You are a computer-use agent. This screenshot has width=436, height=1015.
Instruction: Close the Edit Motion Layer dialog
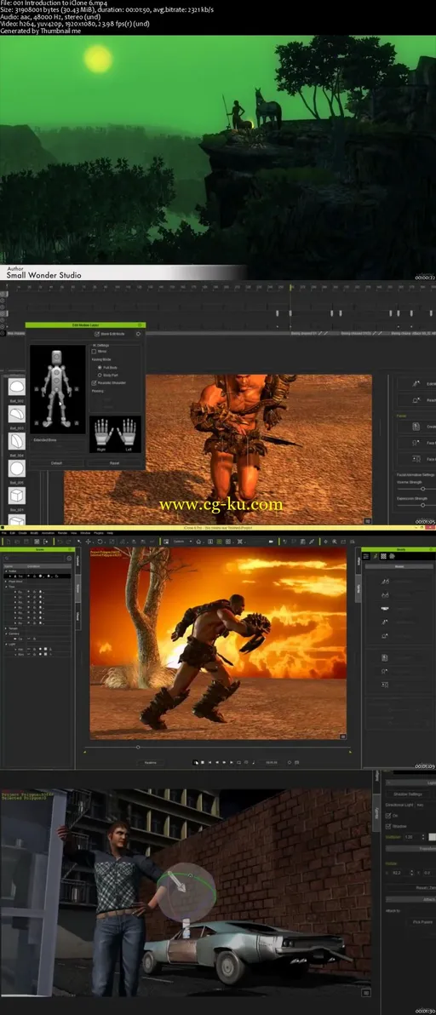tap(140, 325)
